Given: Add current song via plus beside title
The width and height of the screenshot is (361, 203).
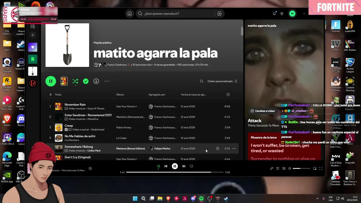Looking at the screenshot, I should [x=90, y=169].
